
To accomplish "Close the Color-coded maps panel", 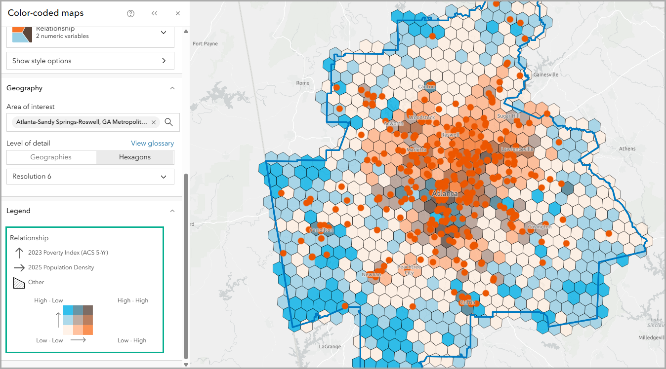I will click(177, 13).
